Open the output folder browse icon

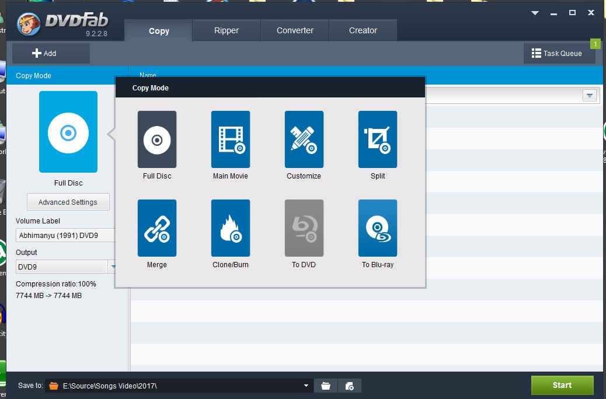point(326,386)
